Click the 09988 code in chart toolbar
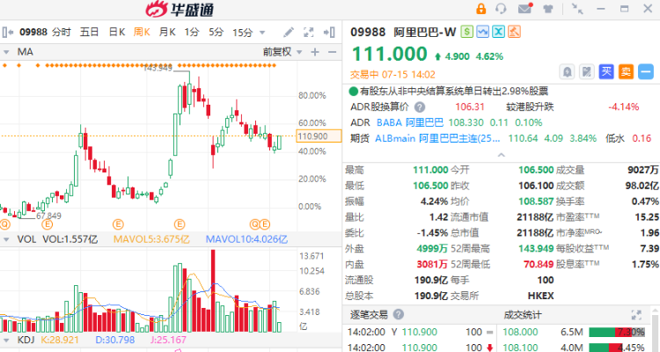This screenshot has height=352, width=660. pos(33,33)
